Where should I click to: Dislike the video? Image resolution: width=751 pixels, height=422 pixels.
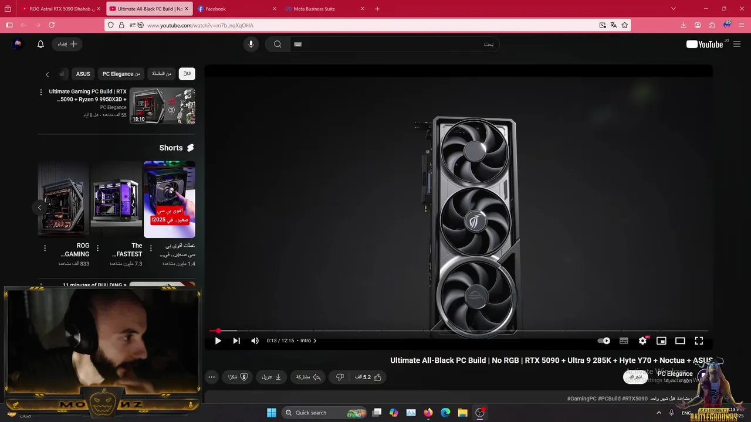(340, 377)
